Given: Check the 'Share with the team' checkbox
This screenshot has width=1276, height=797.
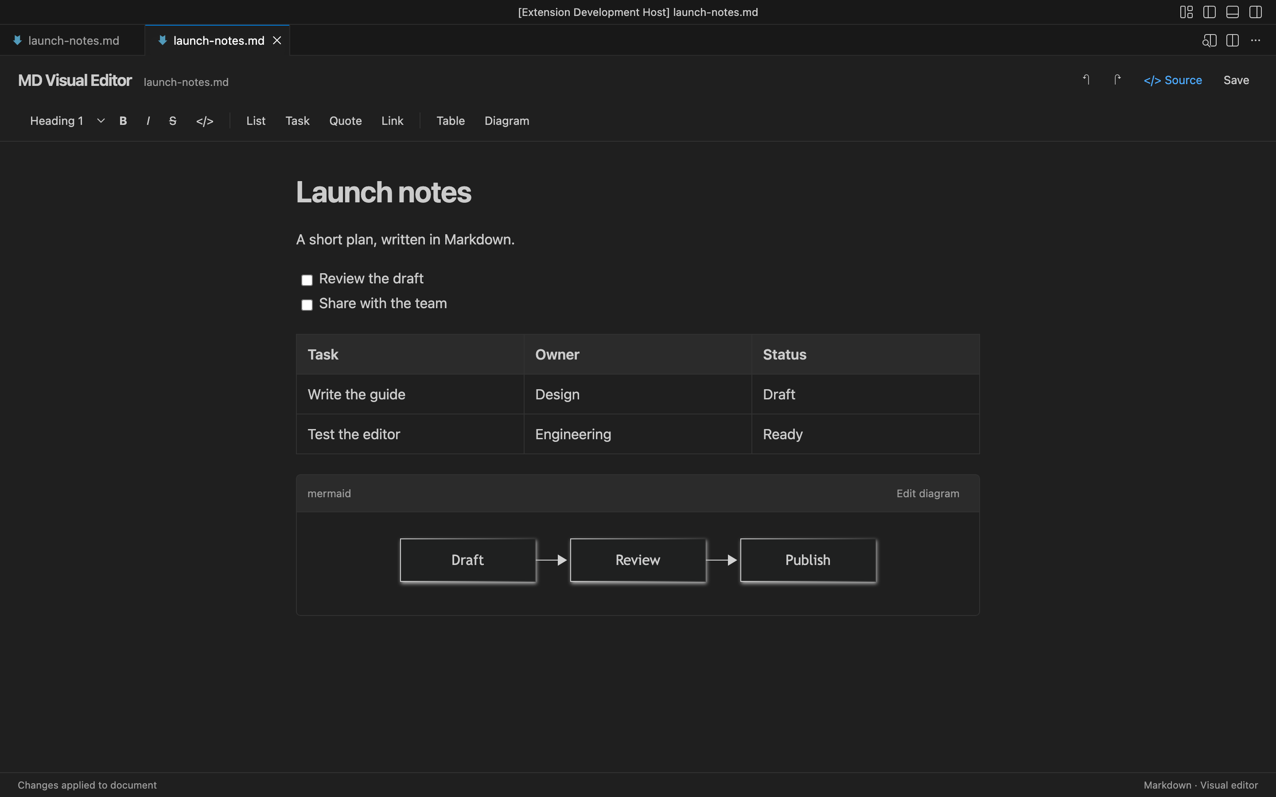Looking at the screenshot, I should pyautogui.click(x=307, y=305).
